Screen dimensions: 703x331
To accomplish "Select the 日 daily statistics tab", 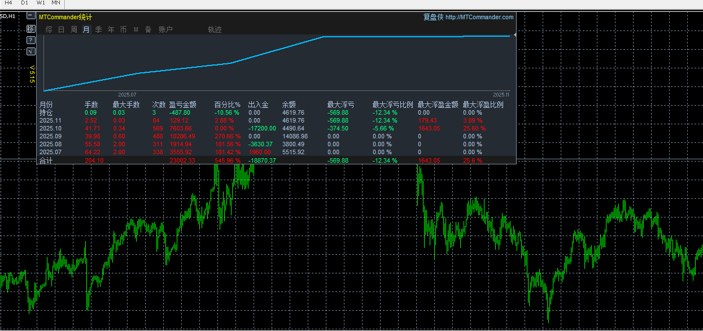I will click(x=61, y=29).
